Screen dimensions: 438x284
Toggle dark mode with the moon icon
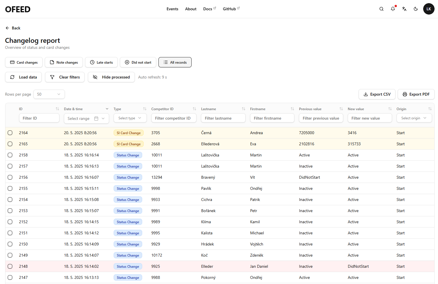(416, 9)
